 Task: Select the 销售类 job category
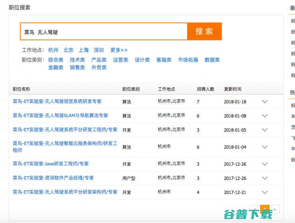pyautogui.click(x=77, y=67)
